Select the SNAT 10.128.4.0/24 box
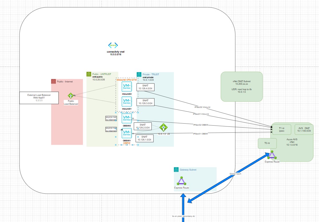This screenshot has height=222, width=319. coord(145,87)
